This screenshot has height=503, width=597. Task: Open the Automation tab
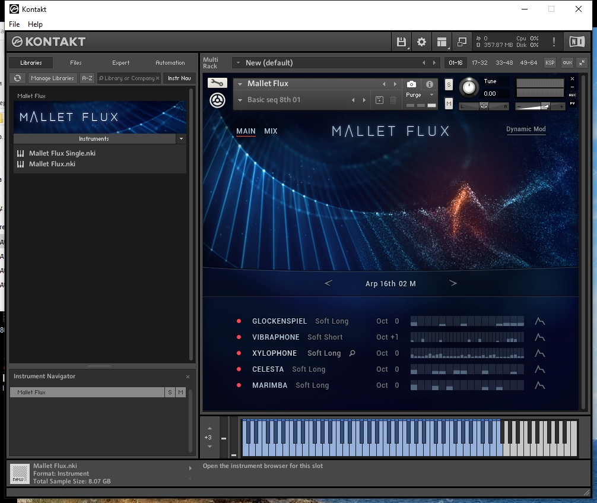click(x=170, y=63)
